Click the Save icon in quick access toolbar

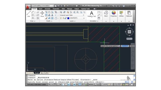[62, 6]
